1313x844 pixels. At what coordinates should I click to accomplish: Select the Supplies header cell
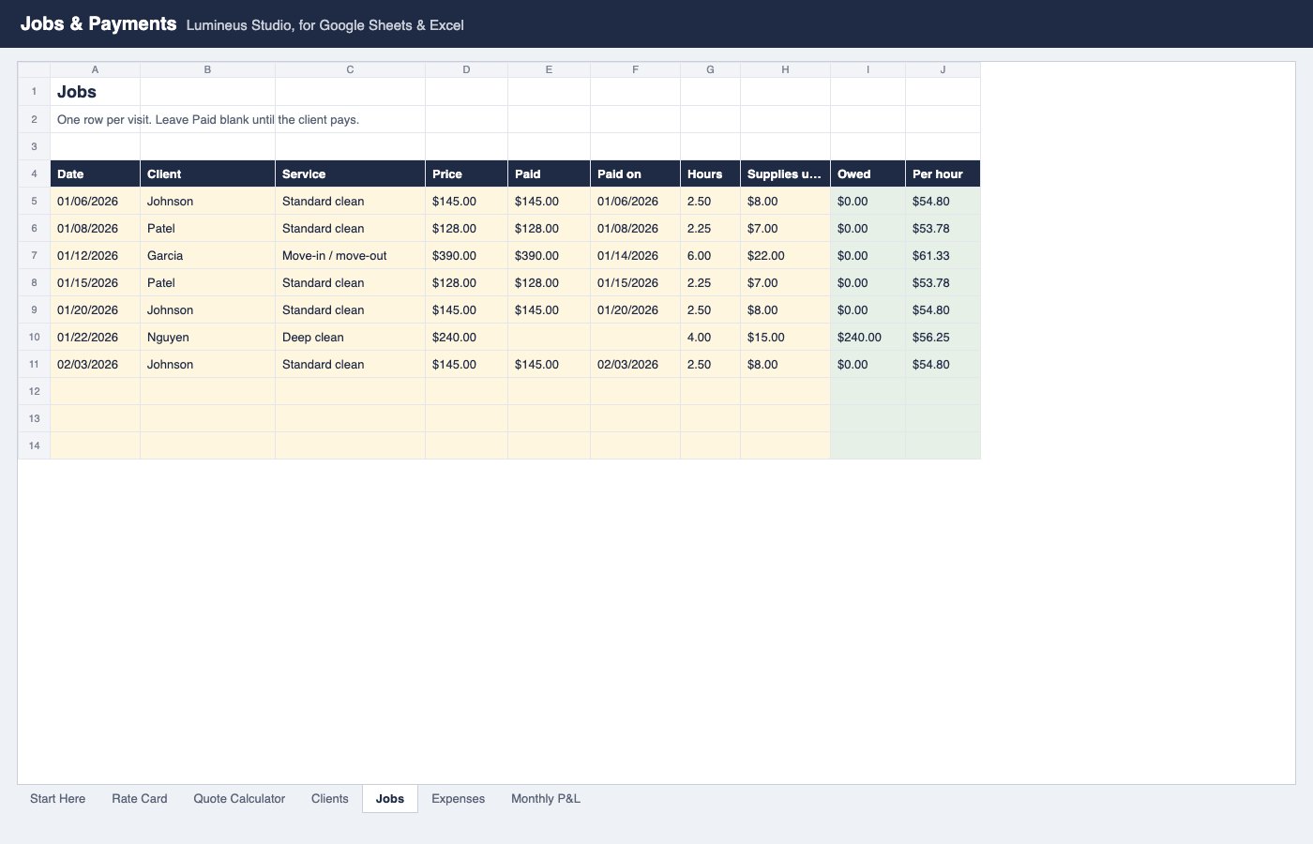[785, 173]
